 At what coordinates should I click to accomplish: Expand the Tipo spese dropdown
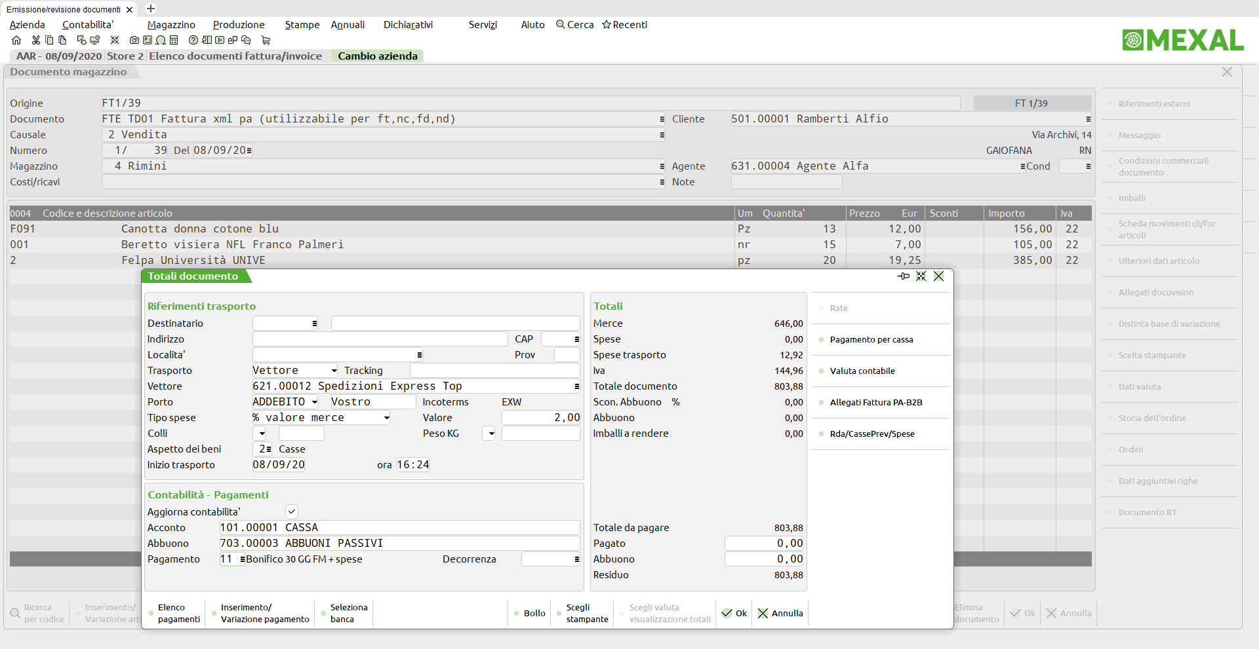tap(386, 418)
